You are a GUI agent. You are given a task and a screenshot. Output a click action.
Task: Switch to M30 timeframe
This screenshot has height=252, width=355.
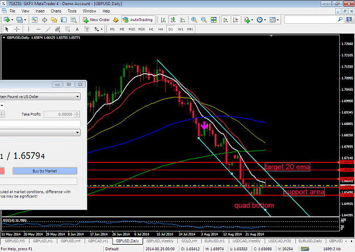click(141, 29)
